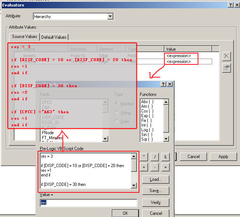Select Sin ( ) in Functions list

pyautogui.click(x=147, y=135)
